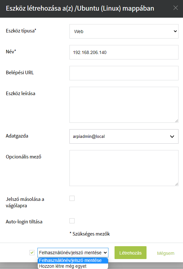
Task: Close the Eszköz létrehozása dialog
Action: tap(176, 8)
